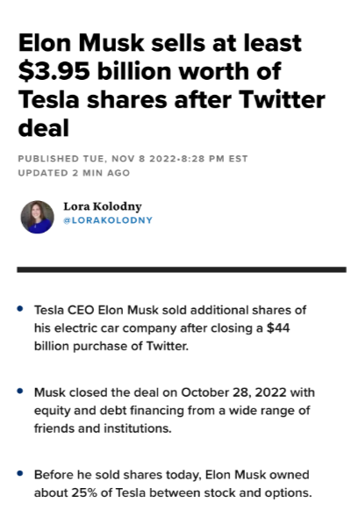Click the key point about $44 billion Twitter purchase
The width and height of the screenshot is (359, 517).
point(170,328)
